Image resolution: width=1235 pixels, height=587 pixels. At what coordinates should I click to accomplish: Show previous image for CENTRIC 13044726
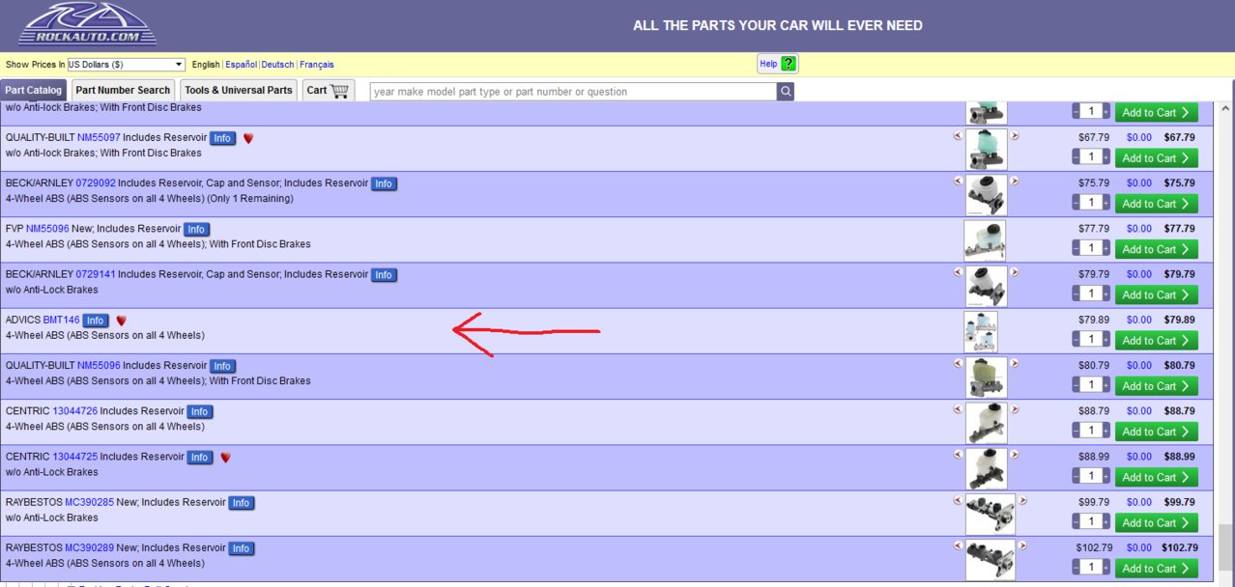958,409
